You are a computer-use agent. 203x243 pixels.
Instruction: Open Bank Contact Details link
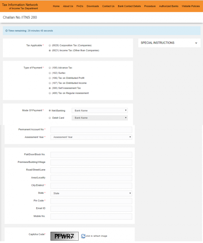(x=129, y=6)
